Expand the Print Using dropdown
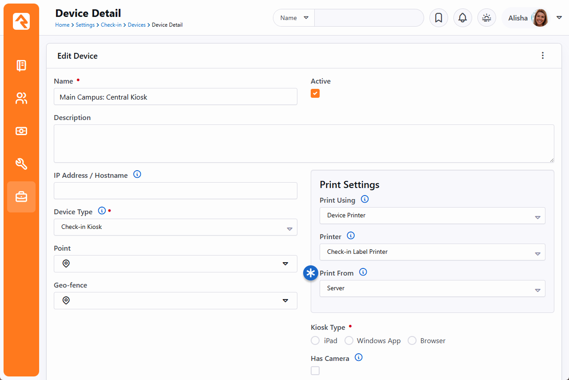Viewport: 569px width, 380px height. (432, 216)
